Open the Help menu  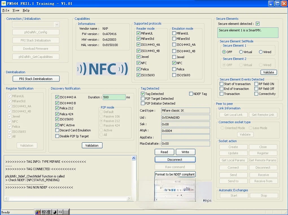(x=26, y=10)
